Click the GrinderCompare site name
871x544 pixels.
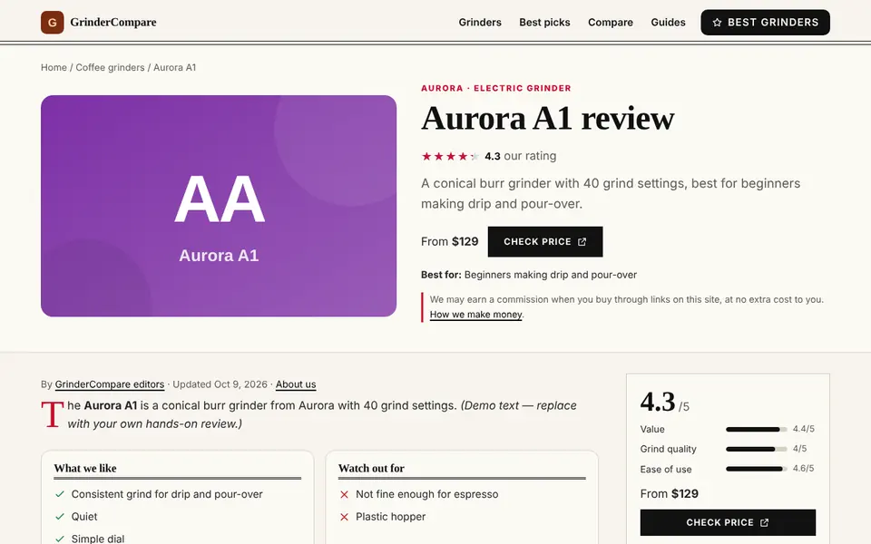113,22
